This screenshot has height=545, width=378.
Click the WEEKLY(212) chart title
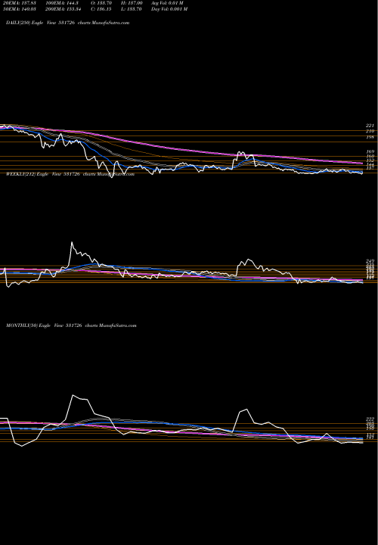[x=70, y=174]
